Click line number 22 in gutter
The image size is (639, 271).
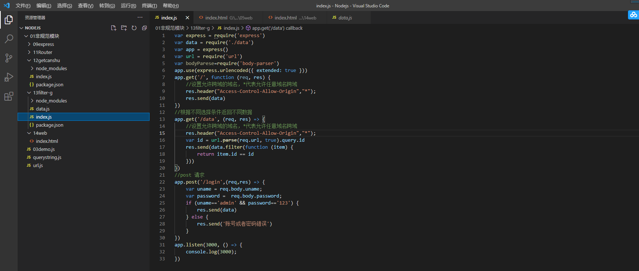click(162, 182)
